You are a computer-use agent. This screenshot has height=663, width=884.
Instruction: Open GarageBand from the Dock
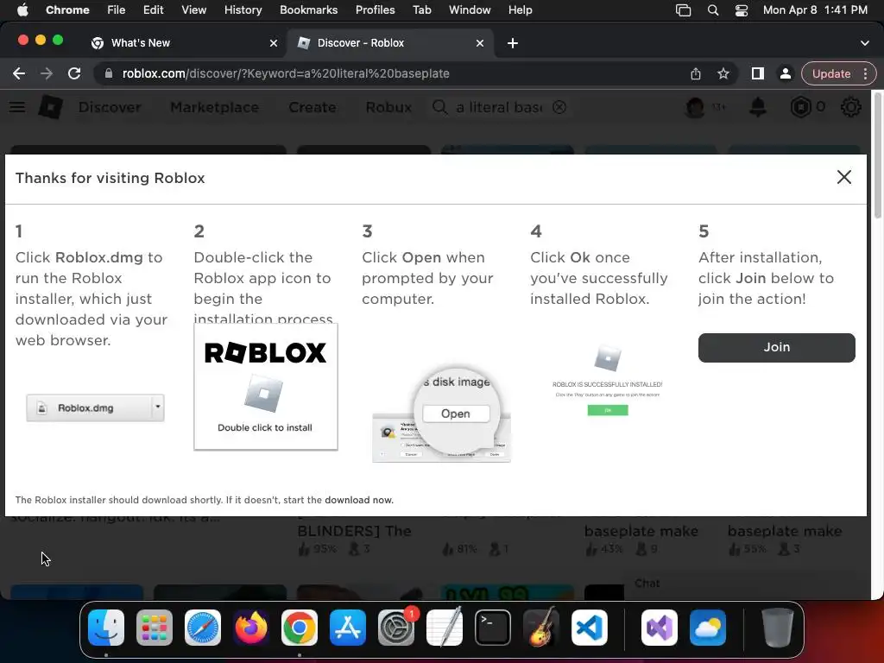[x=540, y=628]
